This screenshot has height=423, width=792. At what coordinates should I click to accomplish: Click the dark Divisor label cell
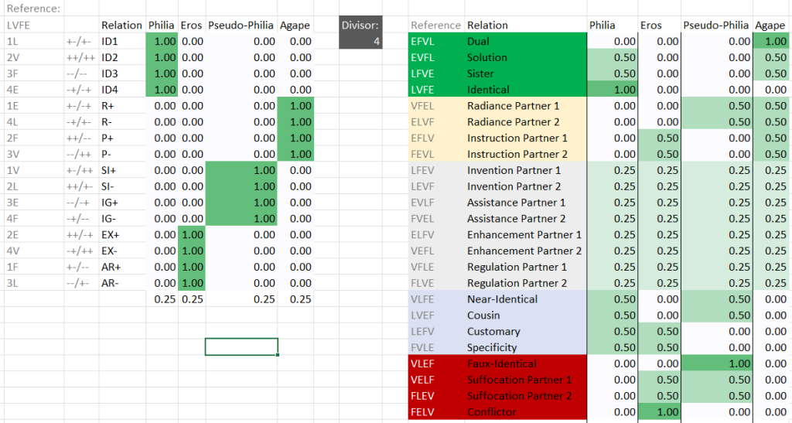(x=360, y=25)
